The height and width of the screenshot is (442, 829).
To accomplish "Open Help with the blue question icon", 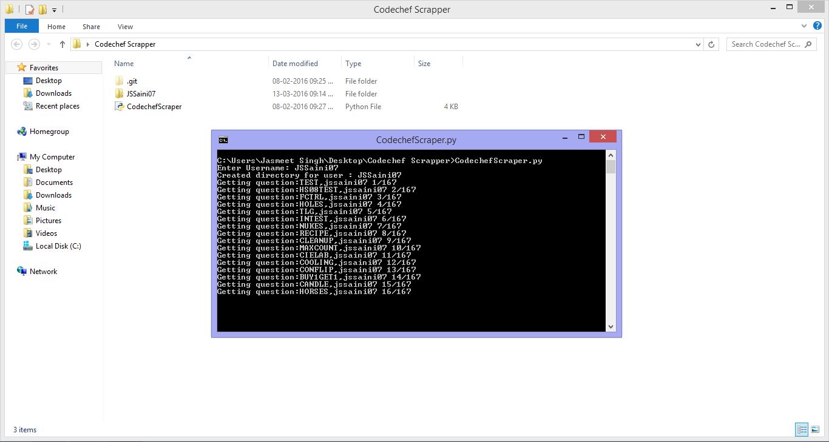I will pyautogui.click(x=817, y=26).
